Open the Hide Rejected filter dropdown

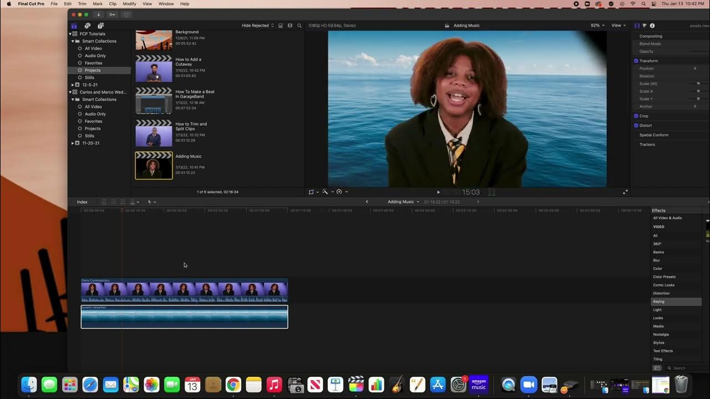(x=257, y=25)
